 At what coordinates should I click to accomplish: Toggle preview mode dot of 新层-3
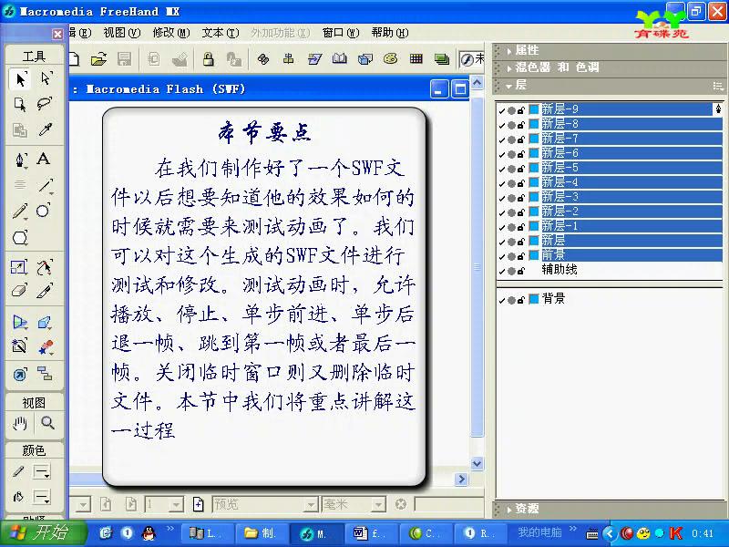coord(511,198)
